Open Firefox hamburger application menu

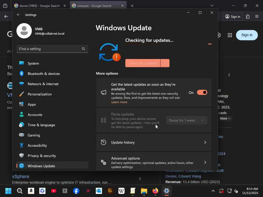coord(257,16)
